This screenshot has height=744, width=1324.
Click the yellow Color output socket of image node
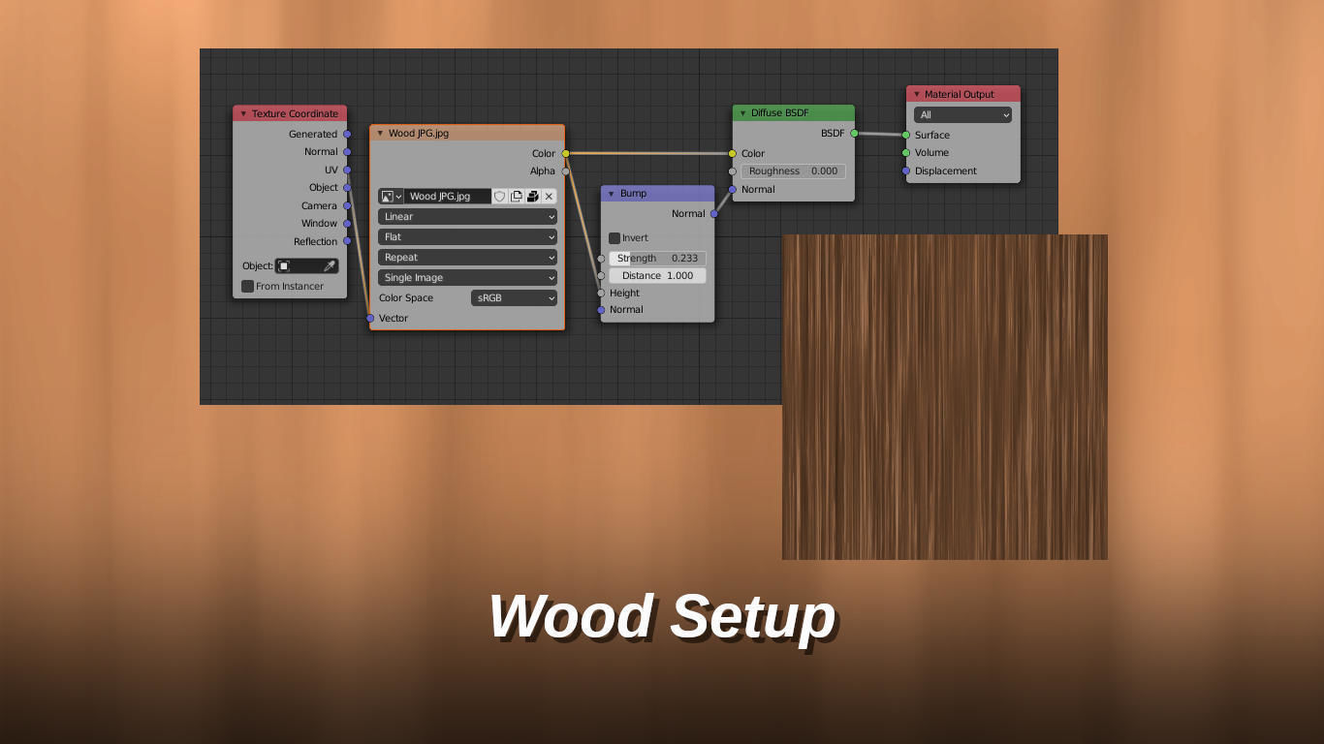coord(566,154)
